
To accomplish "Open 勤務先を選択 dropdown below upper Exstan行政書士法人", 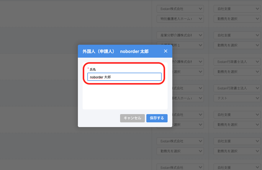I will pyautogui.click(x=237, y=72).
